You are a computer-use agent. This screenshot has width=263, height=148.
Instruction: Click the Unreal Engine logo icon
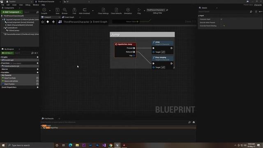(x=2, y=2)
